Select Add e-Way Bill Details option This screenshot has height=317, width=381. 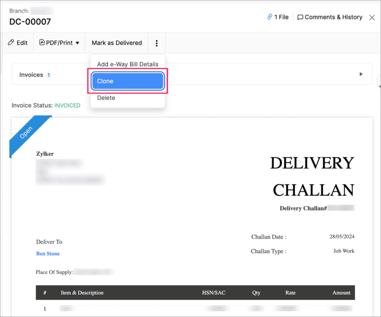[128, 64]
